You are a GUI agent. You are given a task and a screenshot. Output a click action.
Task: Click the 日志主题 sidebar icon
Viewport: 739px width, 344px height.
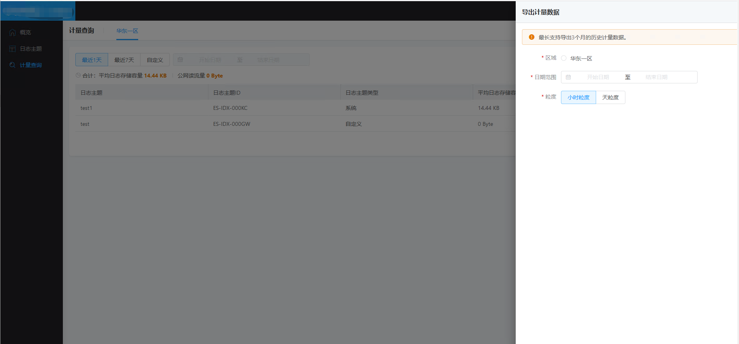point(12,49)
